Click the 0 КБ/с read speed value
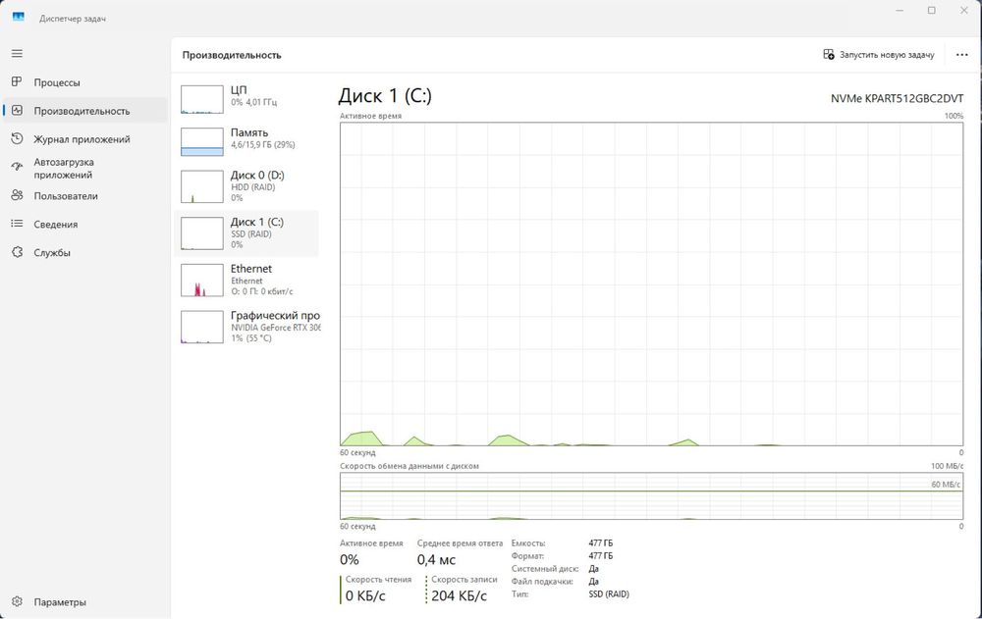 point(365,595)
